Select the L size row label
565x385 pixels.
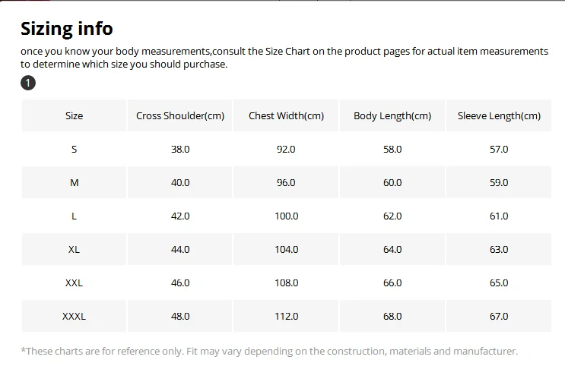[75, 216]
